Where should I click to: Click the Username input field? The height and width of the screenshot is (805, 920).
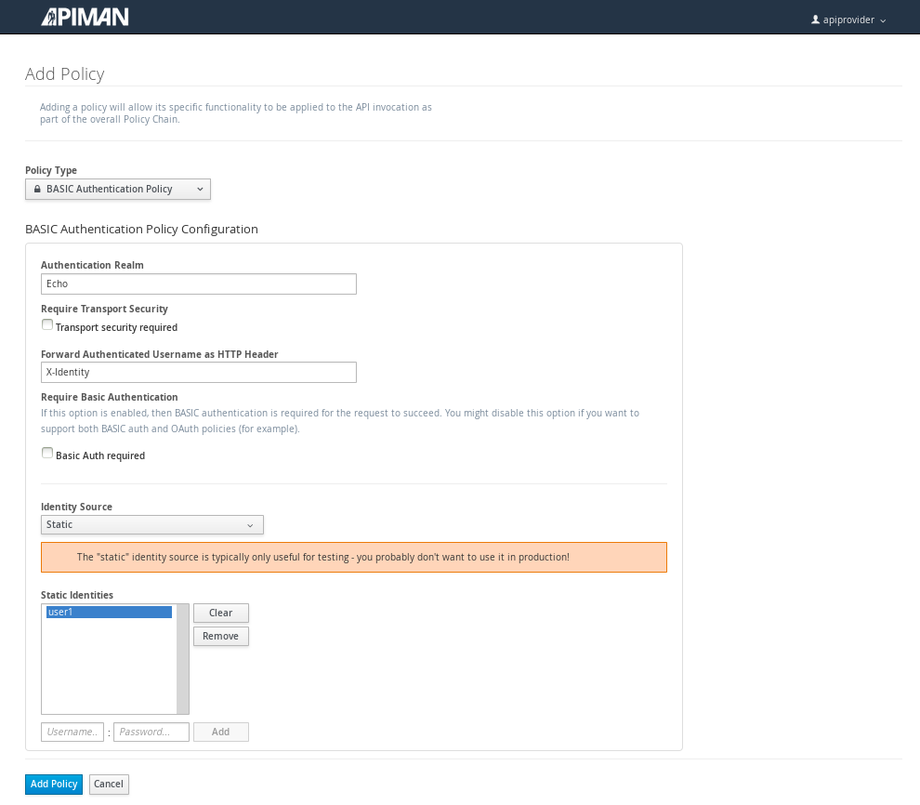click(72, 732)
